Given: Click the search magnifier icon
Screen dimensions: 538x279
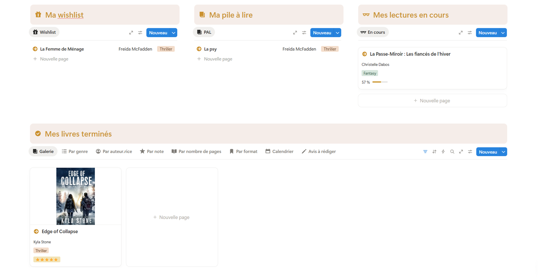Looking at the screenshot, I should [x=452, y=152].
